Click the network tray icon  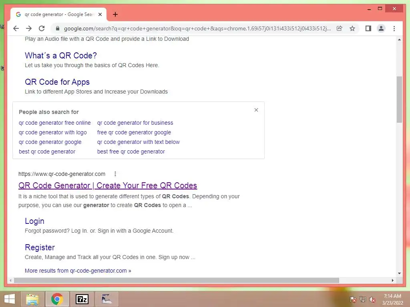click(362, 299)
